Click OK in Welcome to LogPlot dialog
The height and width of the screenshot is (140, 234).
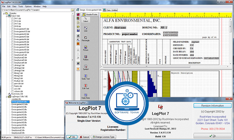pyautogui.click(x=72, y=137)
